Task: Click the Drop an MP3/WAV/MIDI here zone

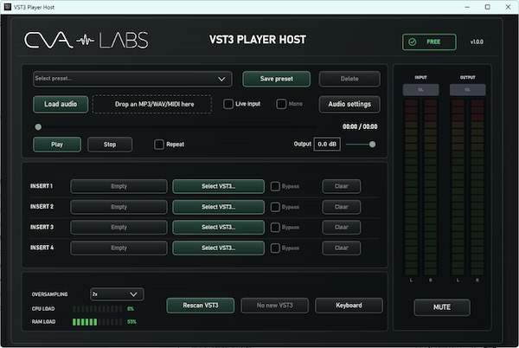Action: [152, 104]
